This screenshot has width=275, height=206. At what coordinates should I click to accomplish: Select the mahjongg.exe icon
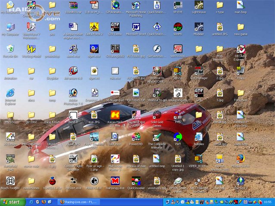[115, 181]
